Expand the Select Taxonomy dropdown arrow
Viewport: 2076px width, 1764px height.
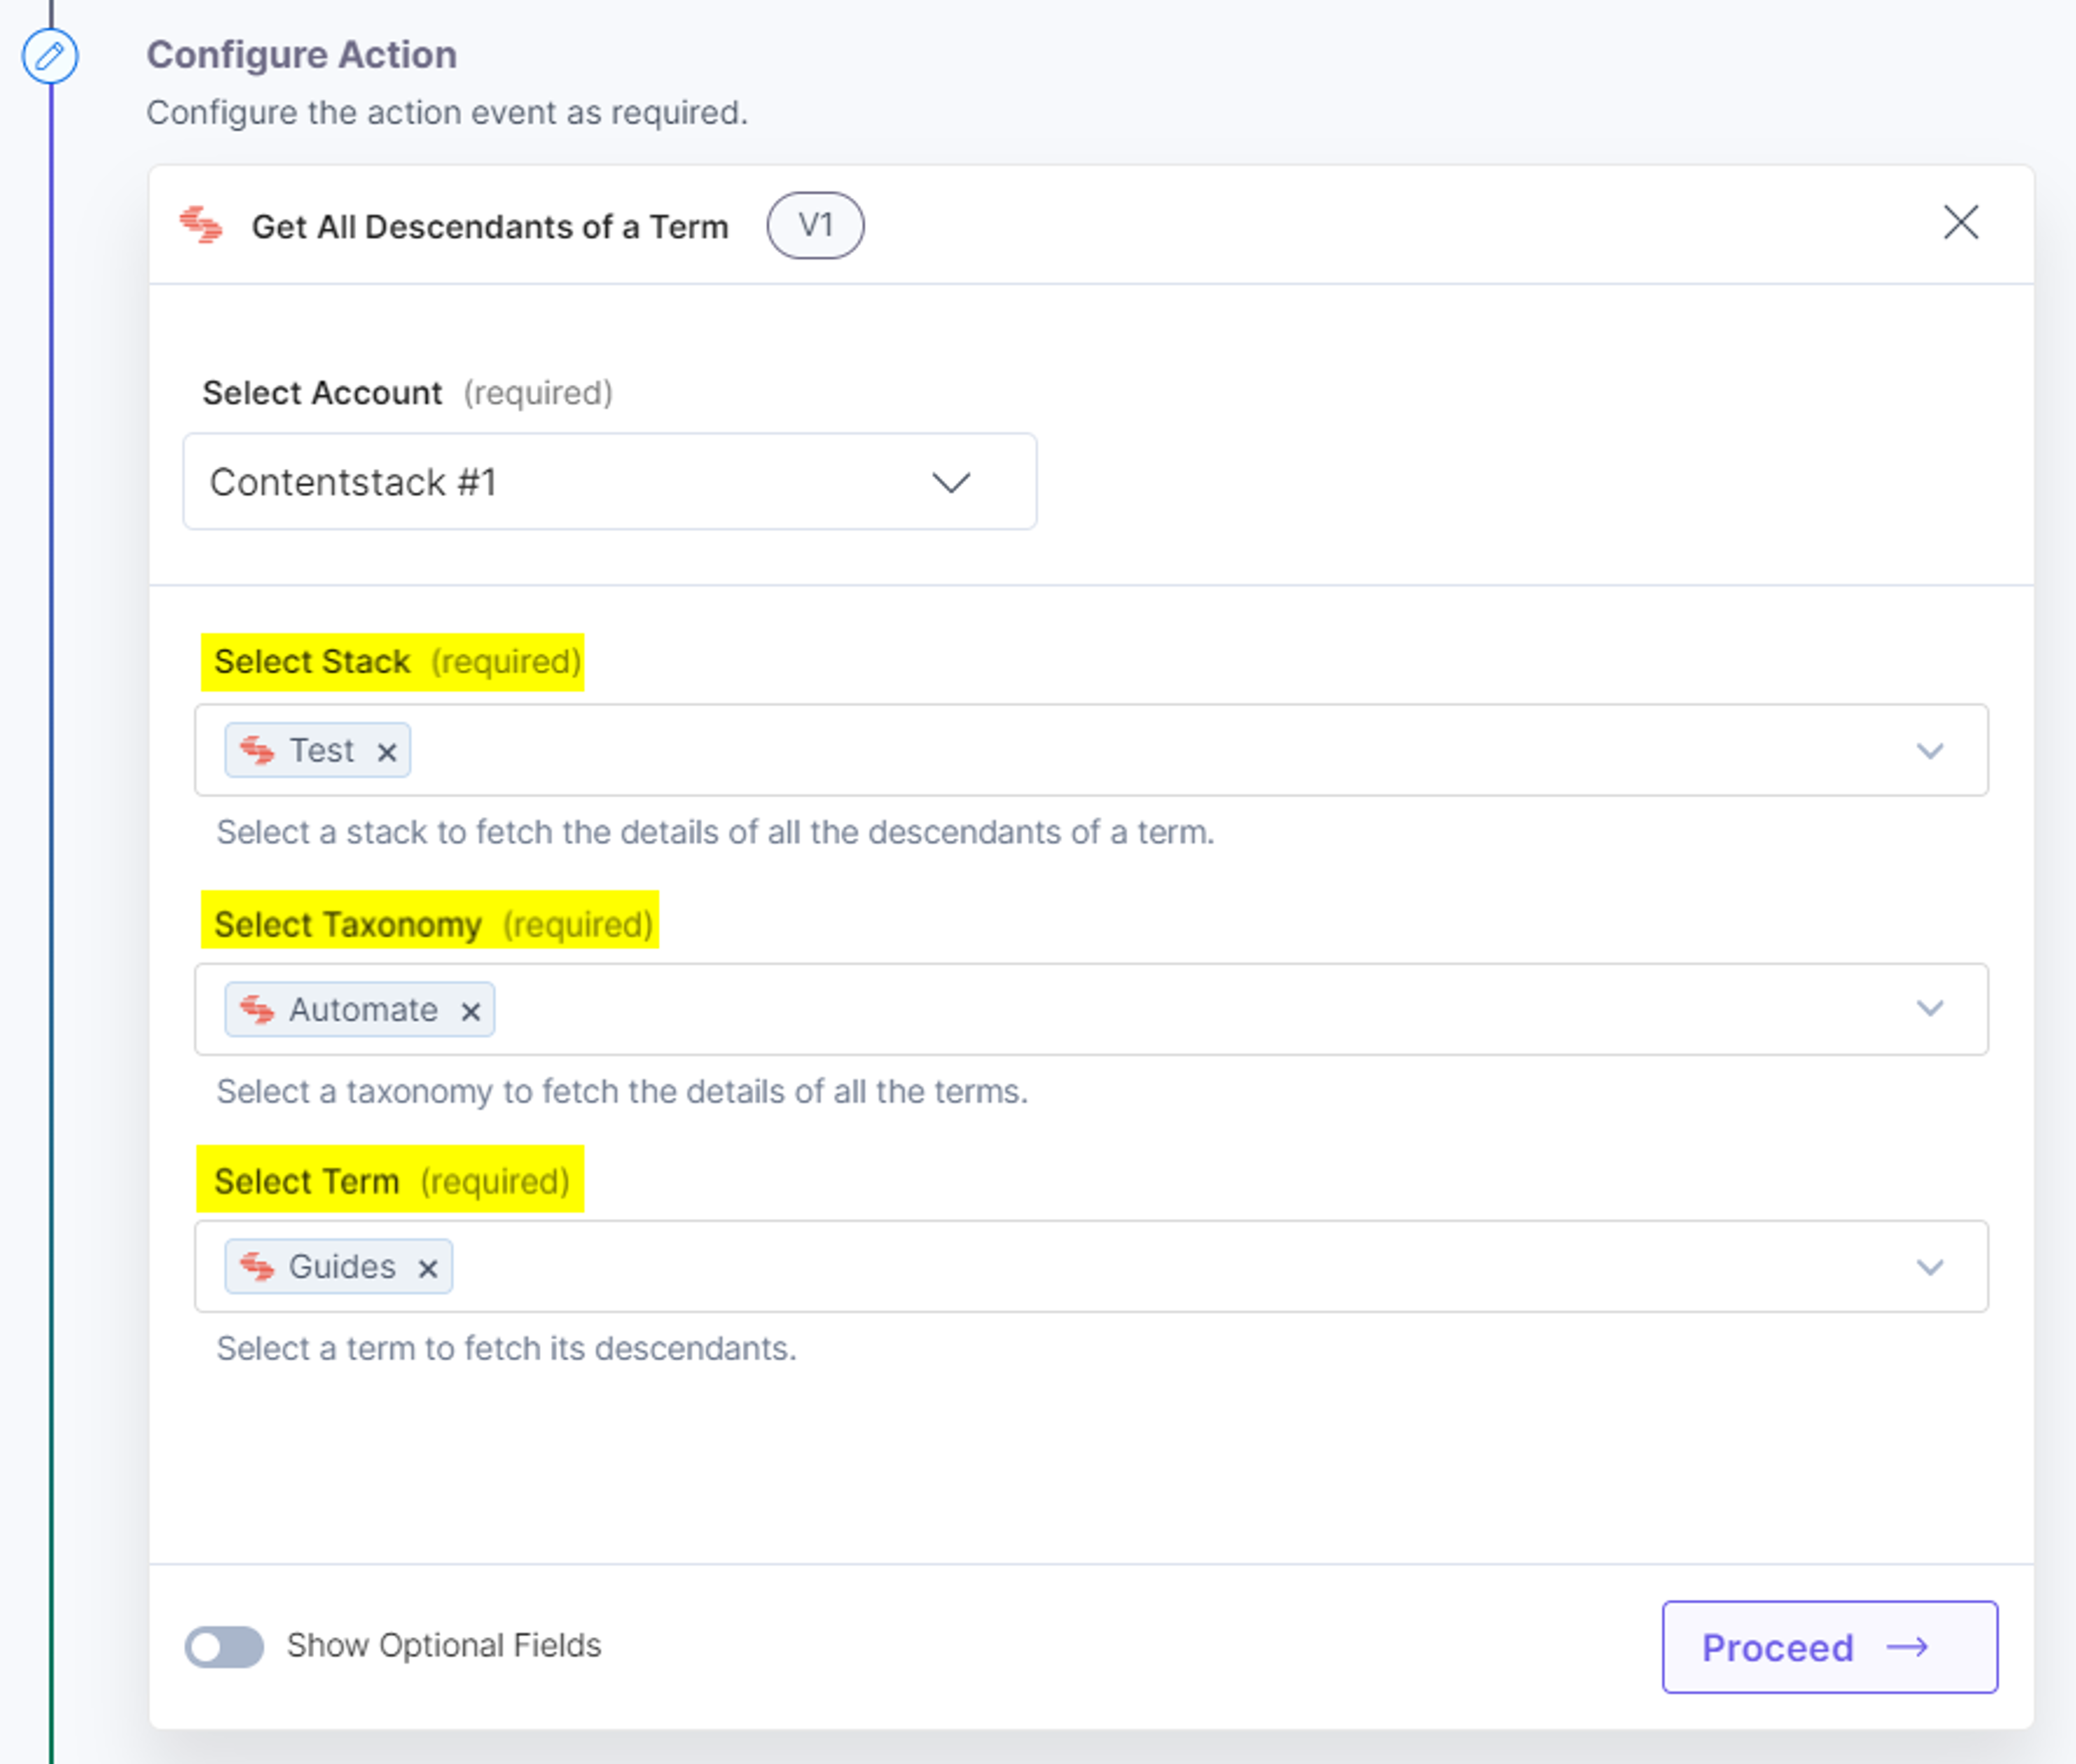coord(1929,1008)
